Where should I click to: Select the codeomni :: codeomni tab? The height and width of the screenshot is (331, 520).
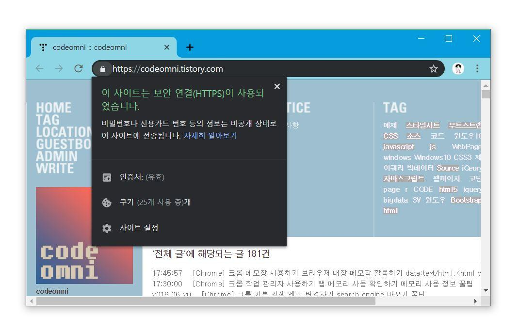coord(104,47)
